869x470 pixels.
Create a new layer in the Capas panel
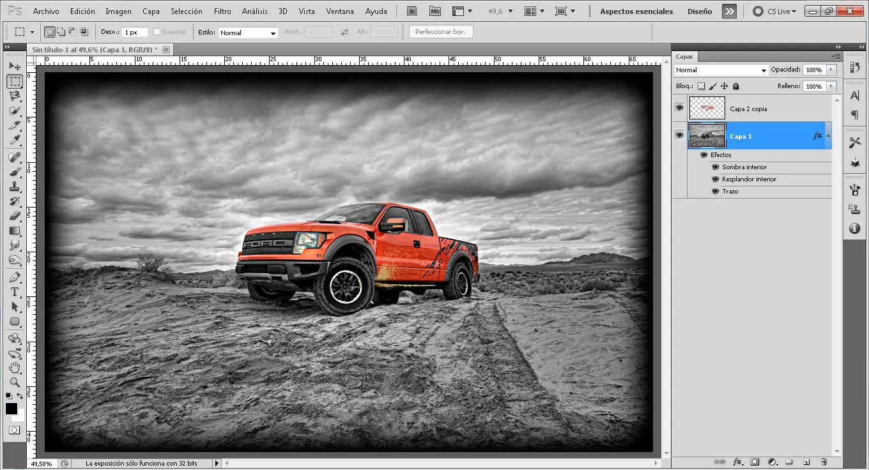pos(806,461)
